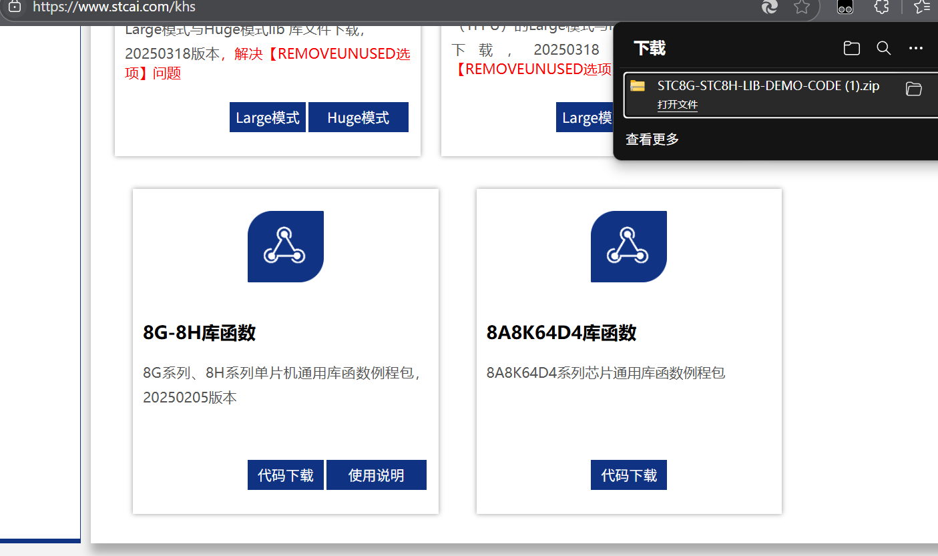
Task: Click the 8G-8H库函数 heading
Action: pos(200,332)
